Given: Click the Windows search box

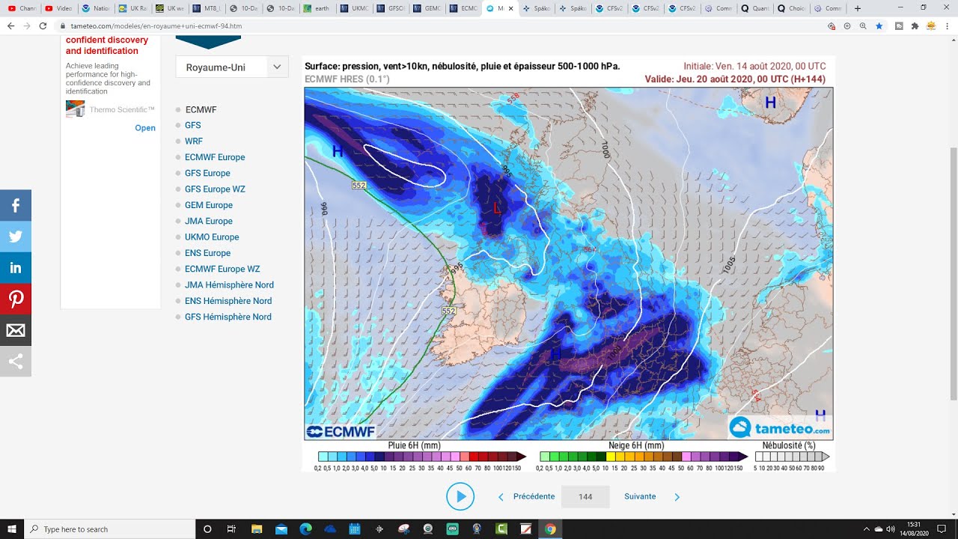Looking at the screenshot, I should (110, 529).
